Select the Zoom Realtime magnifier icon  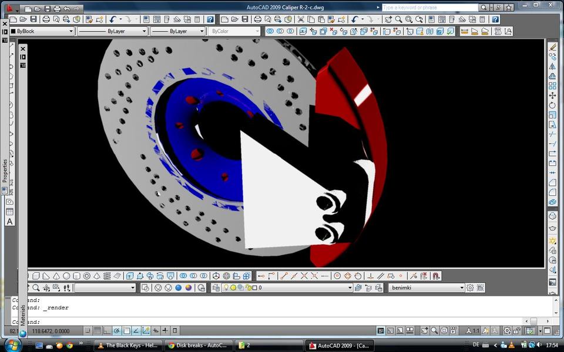click(398, 19)
